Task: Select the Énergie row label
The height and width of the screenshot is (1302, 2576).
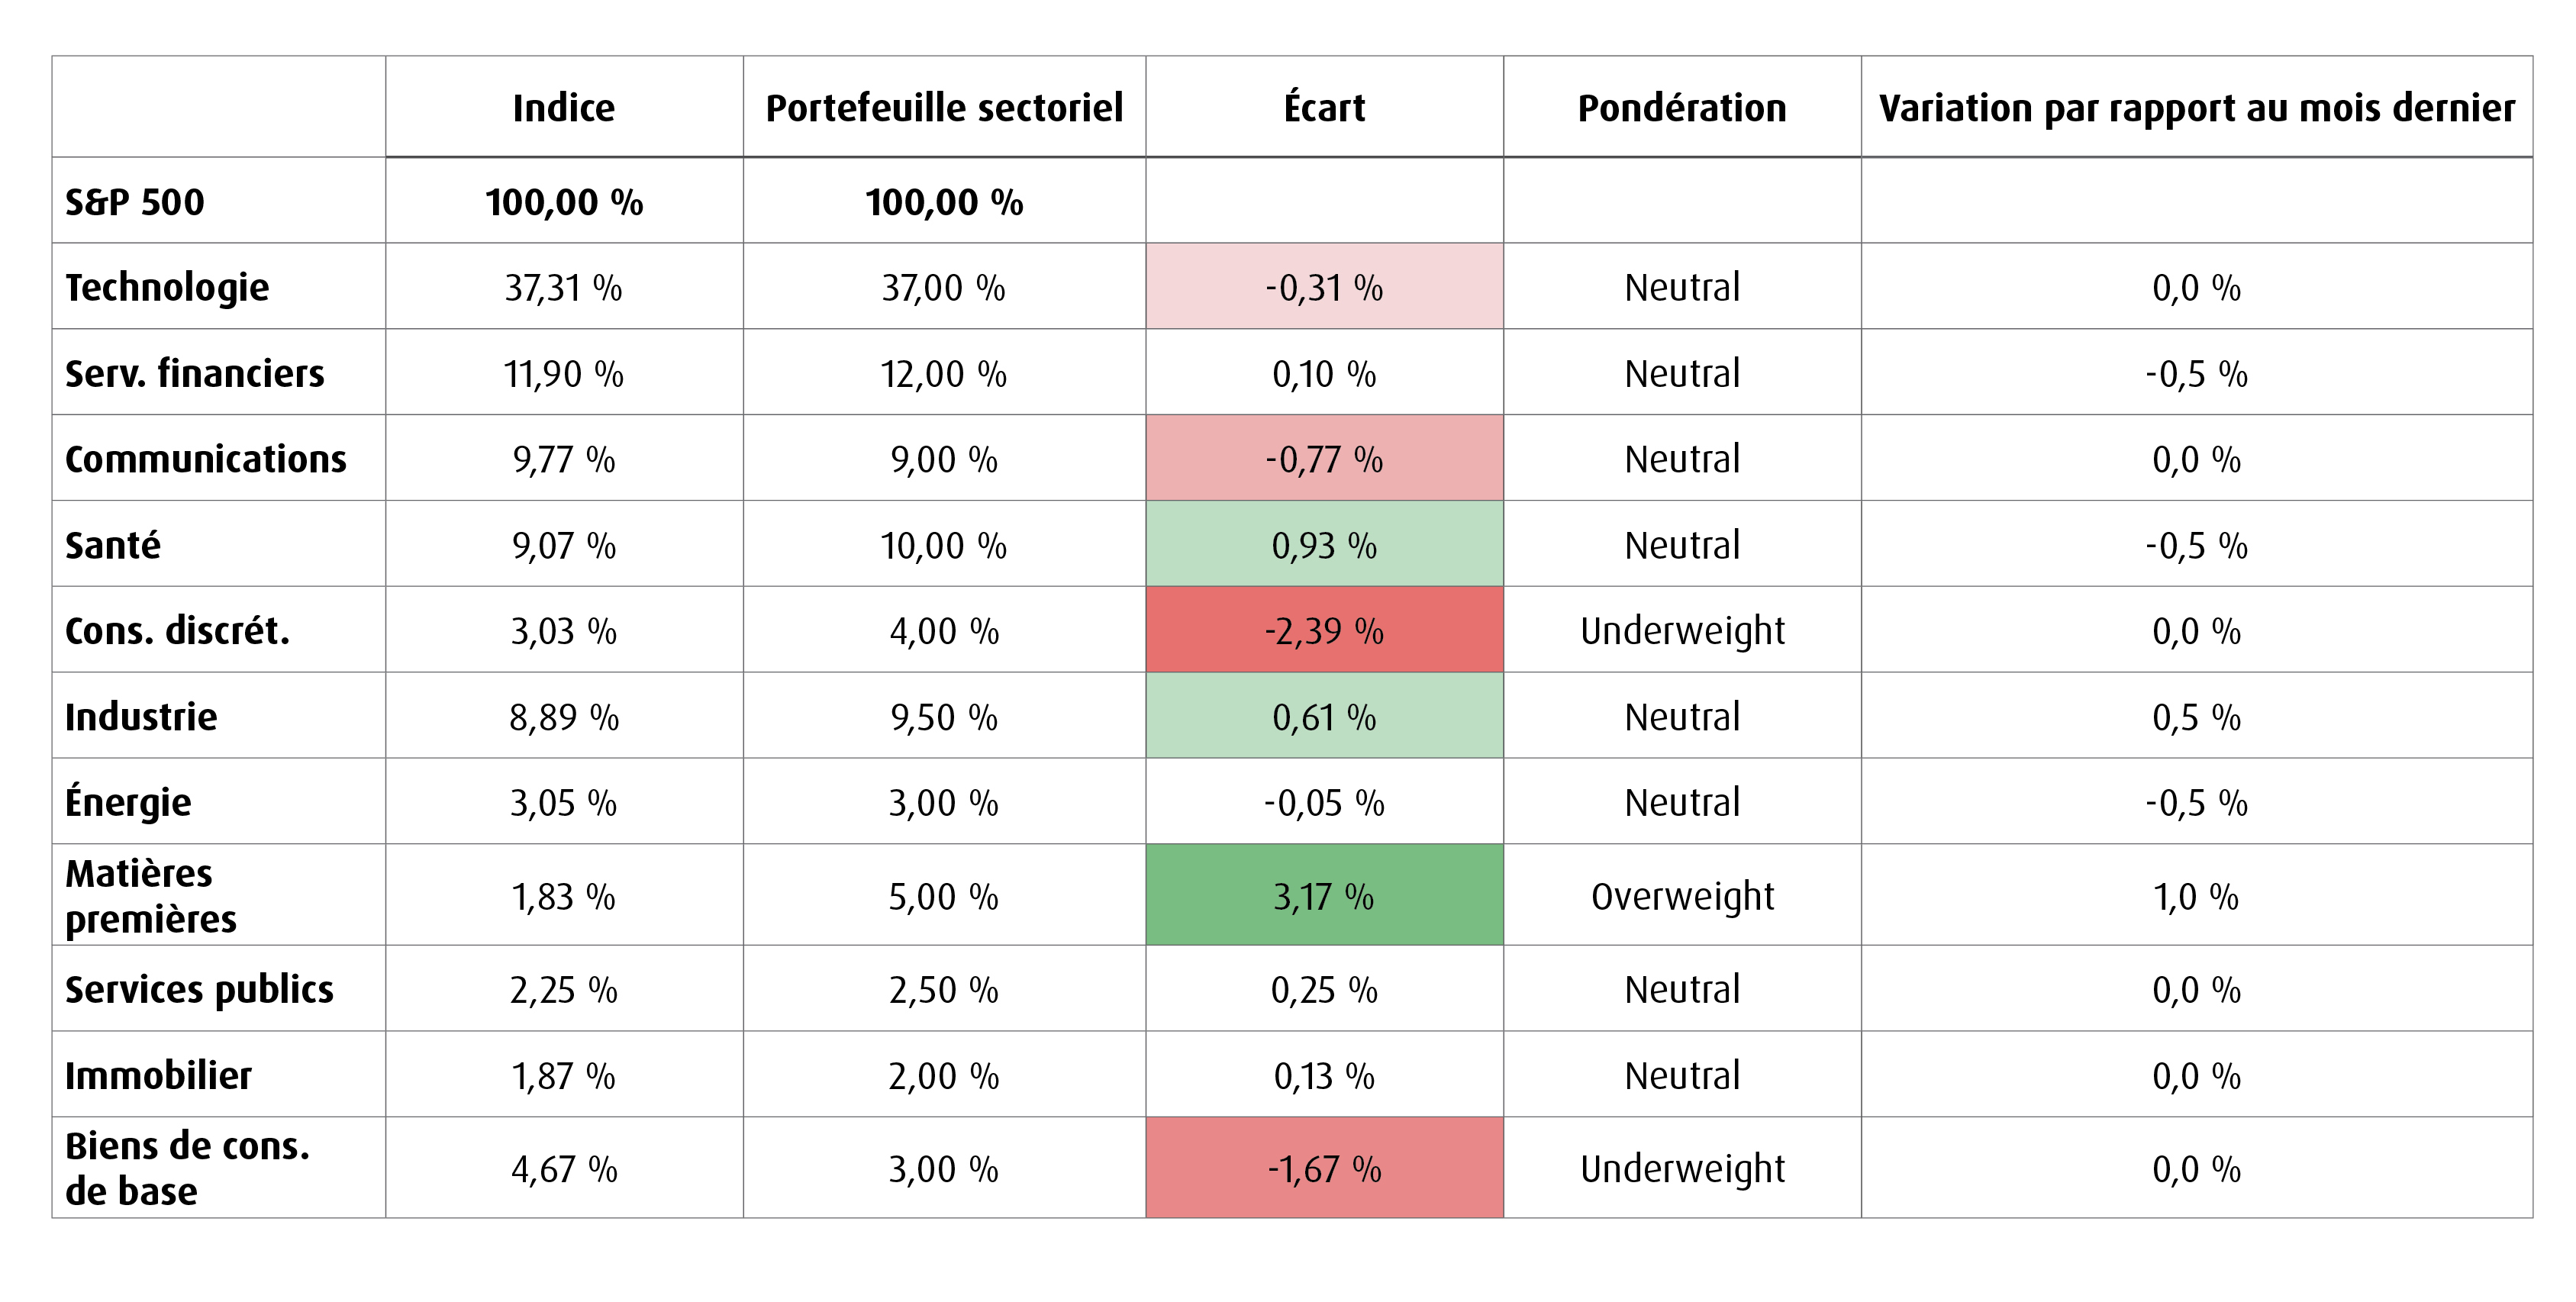Action: click(x=128, y=802)
